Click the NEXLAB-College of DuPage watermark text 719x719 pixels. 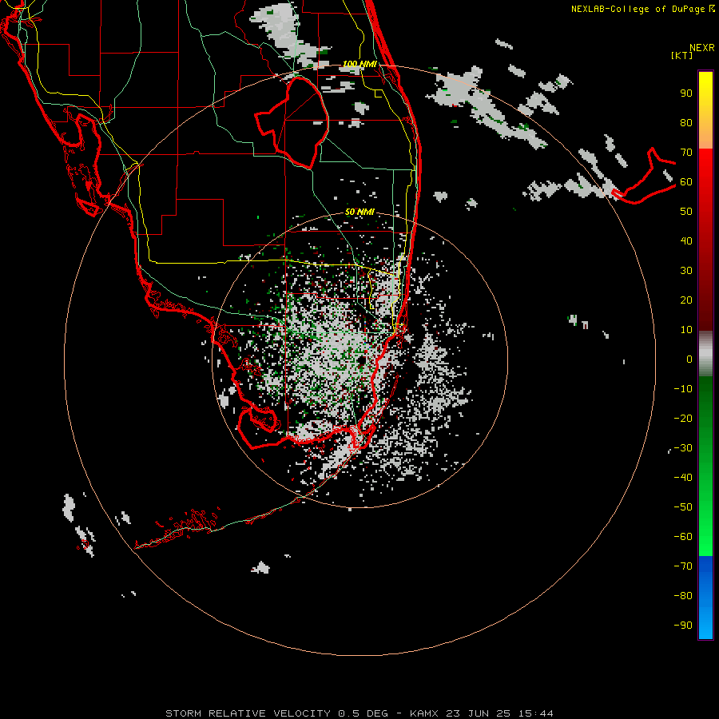tap(642, 9)
